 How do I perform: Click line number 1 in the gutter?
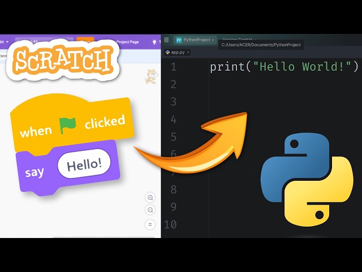click(x=174, y=67)
